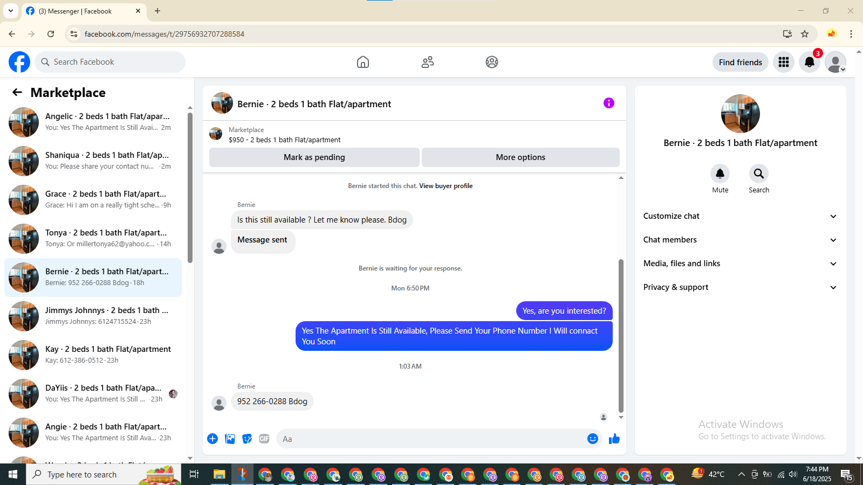The height and width of the screenshot is (485, 863).
Task: Open File Explorer from taskbar
Action: tap(219, 474)
